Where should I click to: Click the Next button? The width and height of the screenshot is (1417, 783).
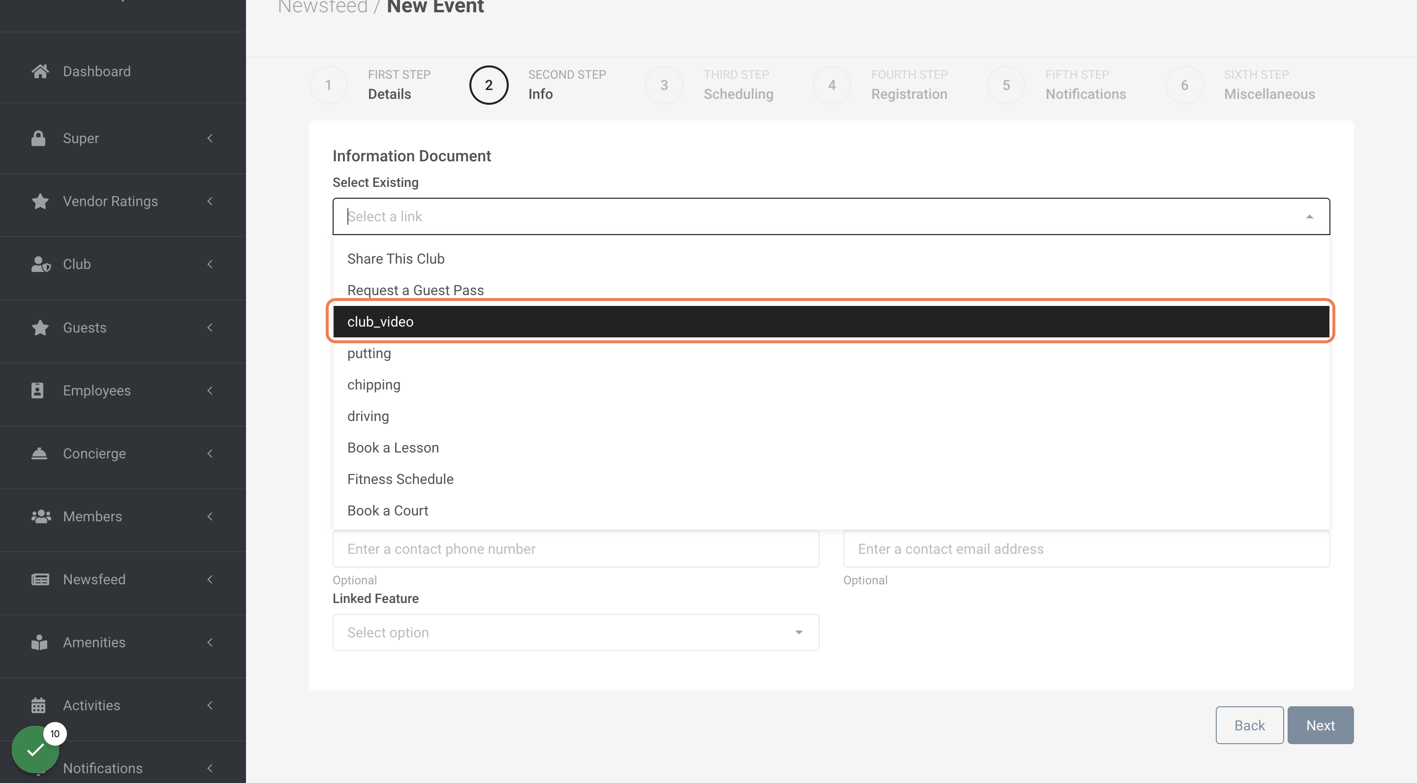pos(1320,725)
